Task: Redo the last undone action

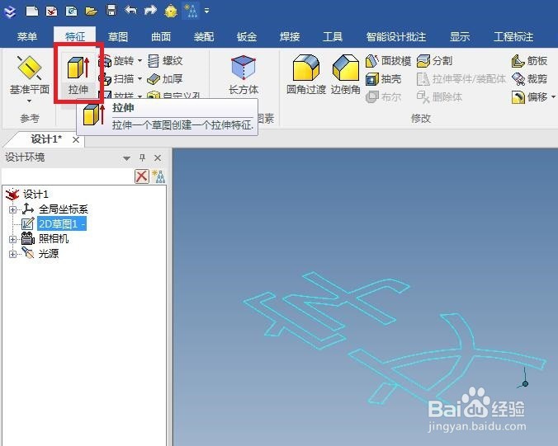Action: tap(150, 11)
